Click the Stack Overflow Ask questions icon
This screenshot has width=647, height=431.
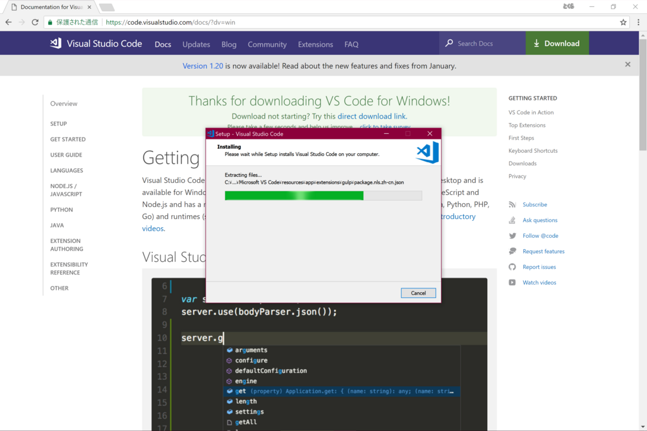pos(512,220)
